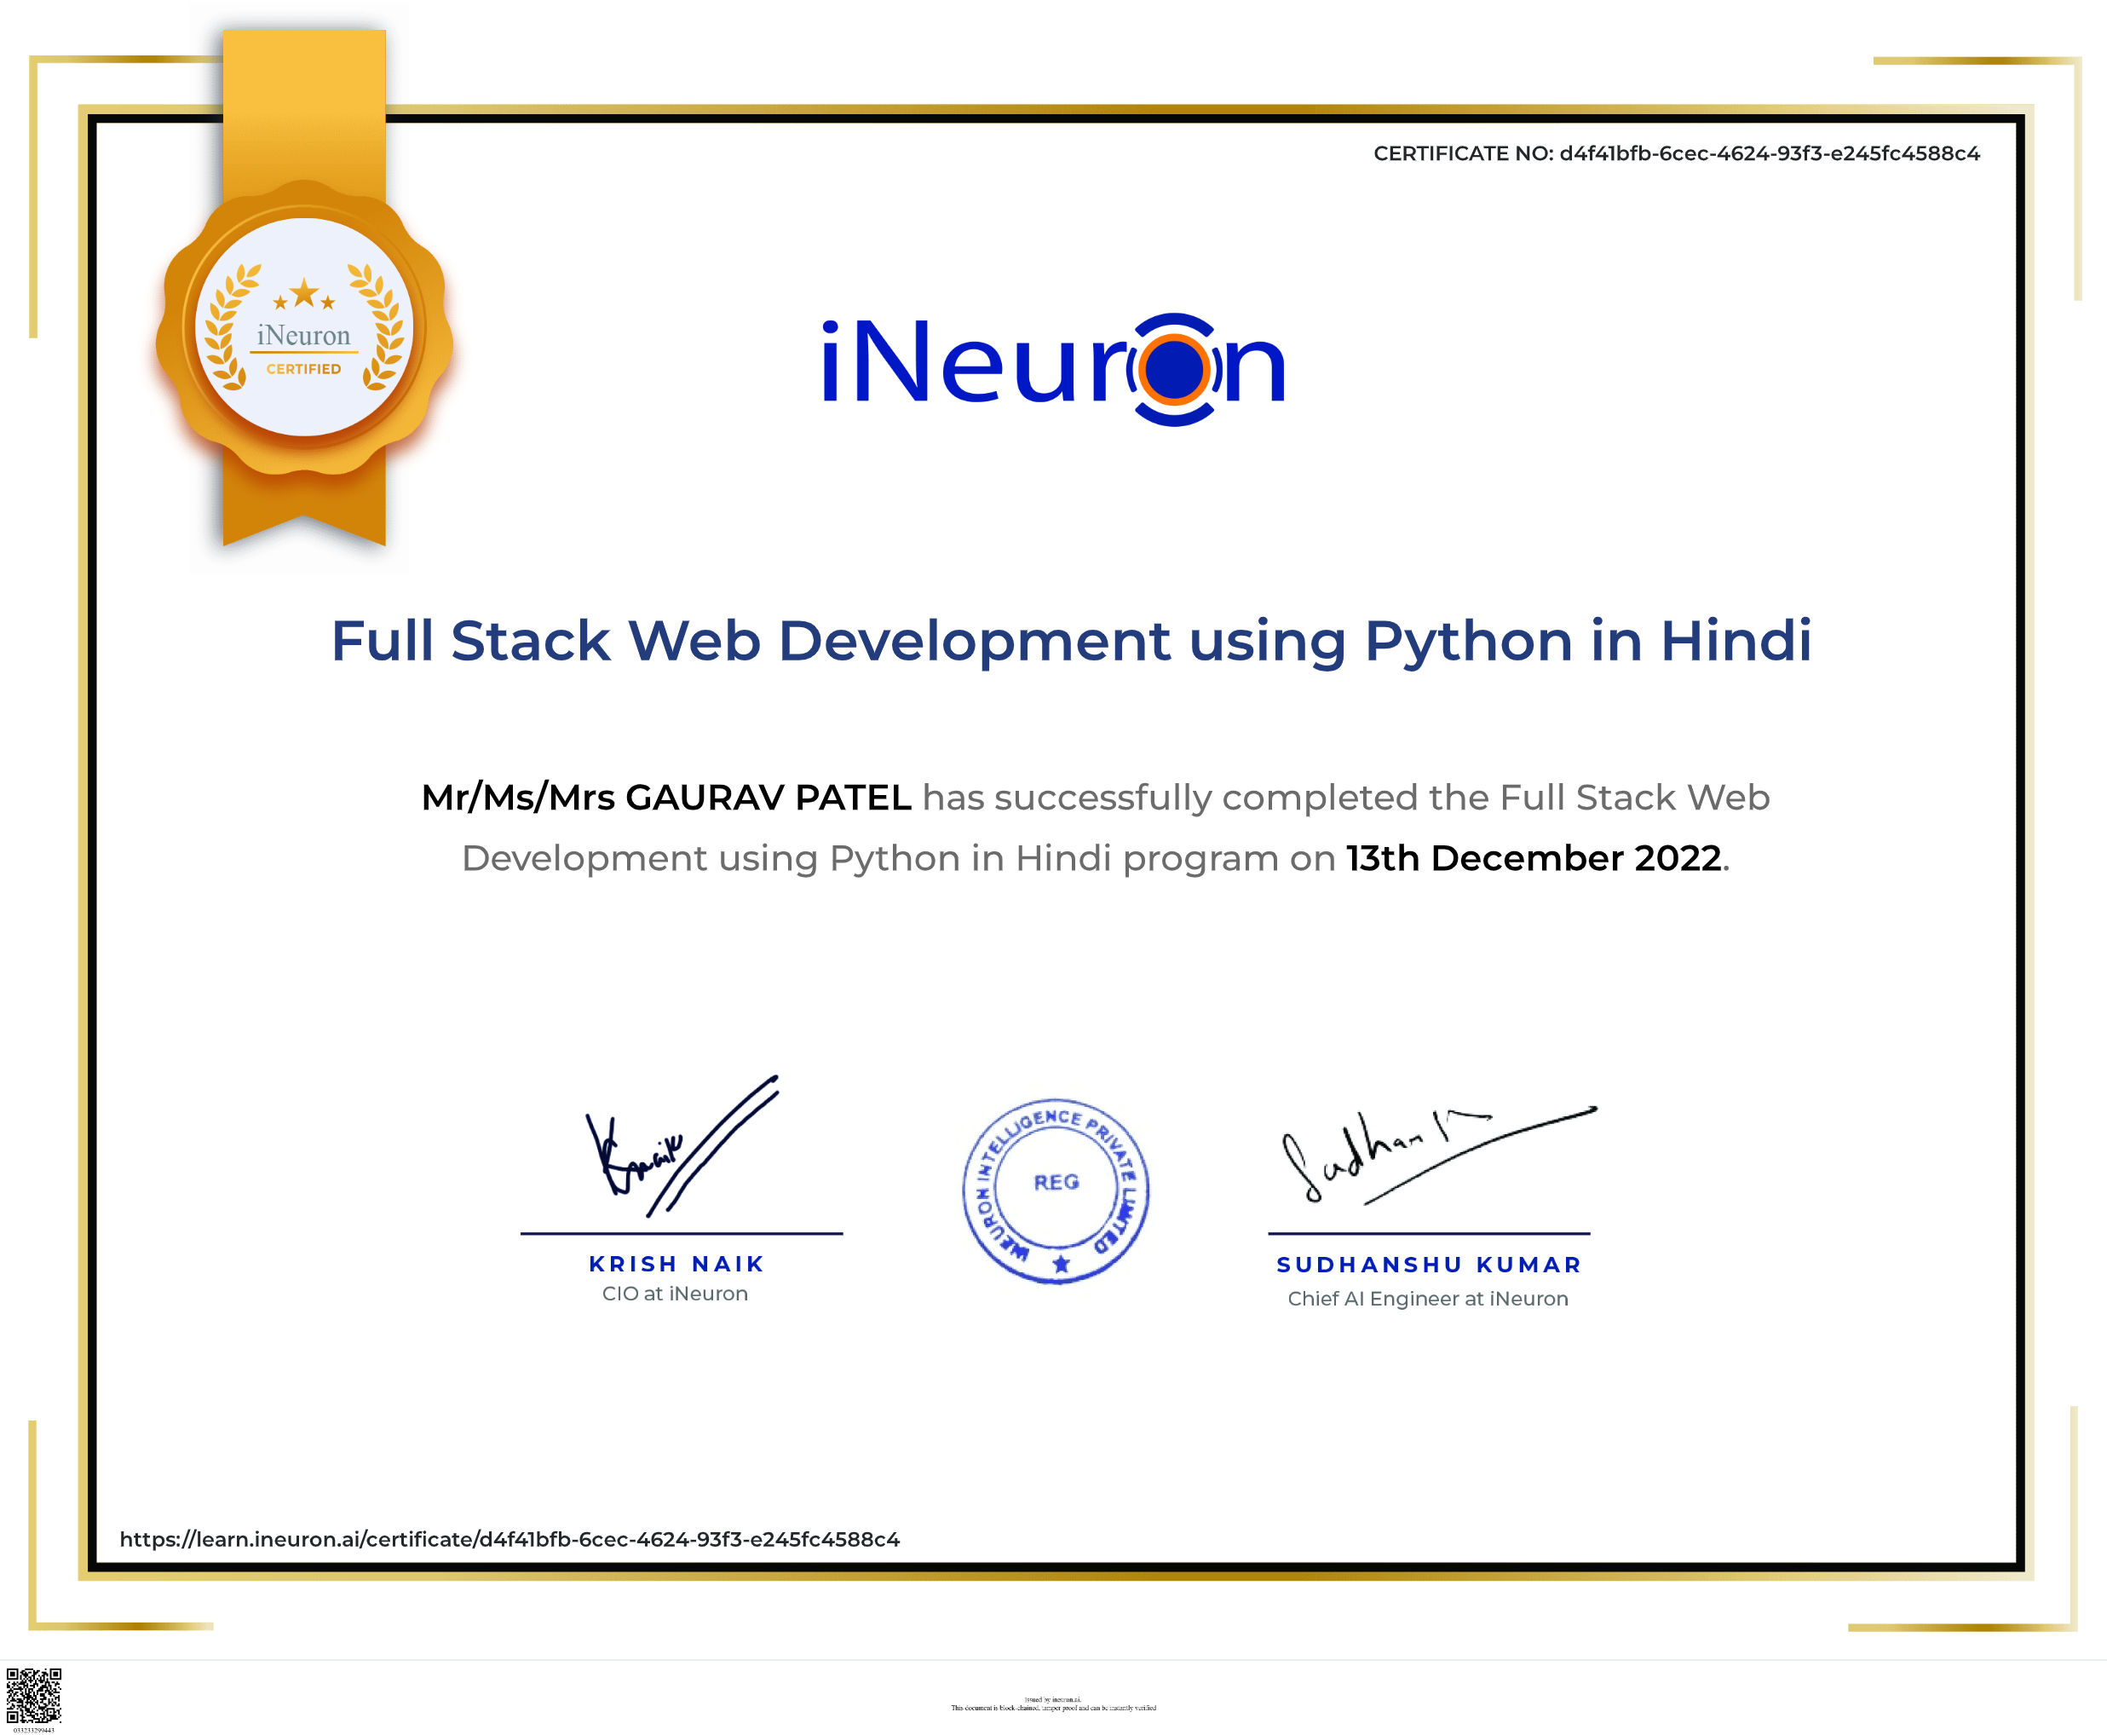The image size is (2107, 1735).
Task: Click the iNeuron Certified gold badge
Action: (303, 328)
